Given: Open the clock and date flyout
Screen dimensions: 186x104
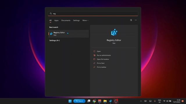Looking at the screenshot, I should (x=177, y=101).
